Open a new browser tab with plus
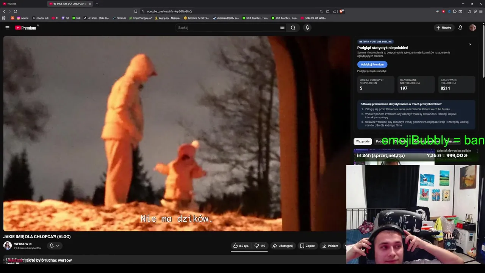This screenshot has height=273, width=485. click(97, 4)
